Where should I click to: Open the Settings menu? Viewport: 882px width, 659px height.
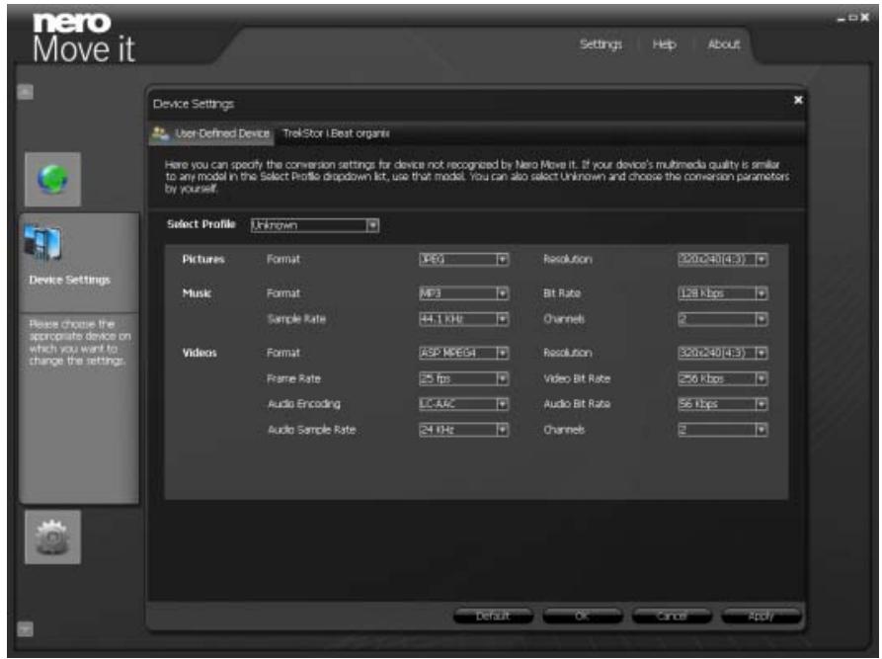tap(601, 43)
